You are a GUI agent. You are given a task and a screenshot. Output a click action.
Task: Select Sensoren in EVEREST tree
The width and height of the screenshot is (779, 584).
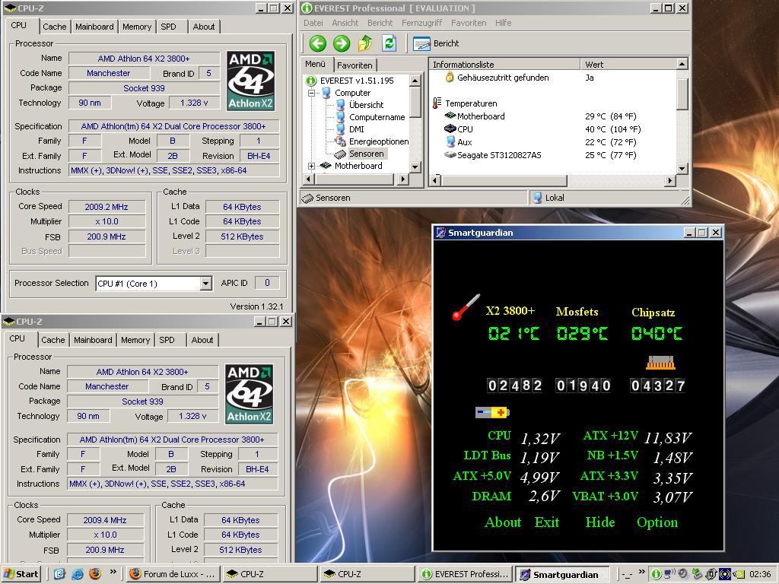point(366,154)
